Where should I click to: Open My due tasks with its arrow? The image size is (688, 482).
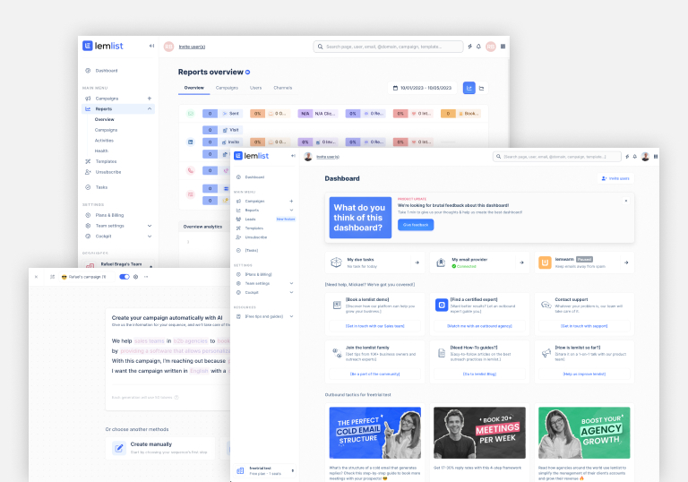[417, 263]
